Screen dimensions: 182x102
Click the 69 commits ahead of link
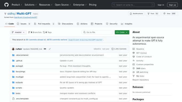tap(36, 40)
